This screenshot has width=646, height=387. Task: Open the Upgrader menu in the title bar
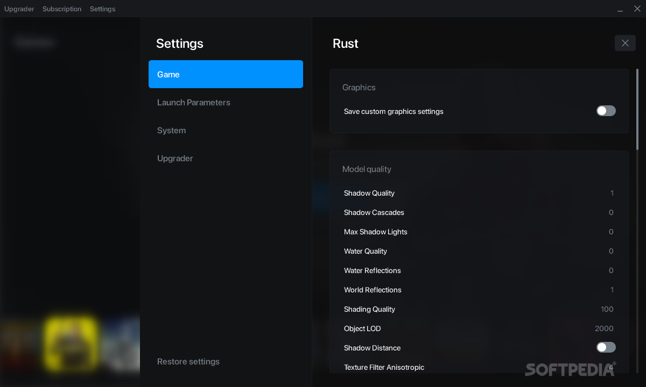pos(19,9)
